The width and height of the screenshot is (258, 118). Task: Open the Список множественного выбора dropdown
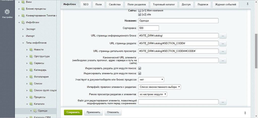click(160, 87)
